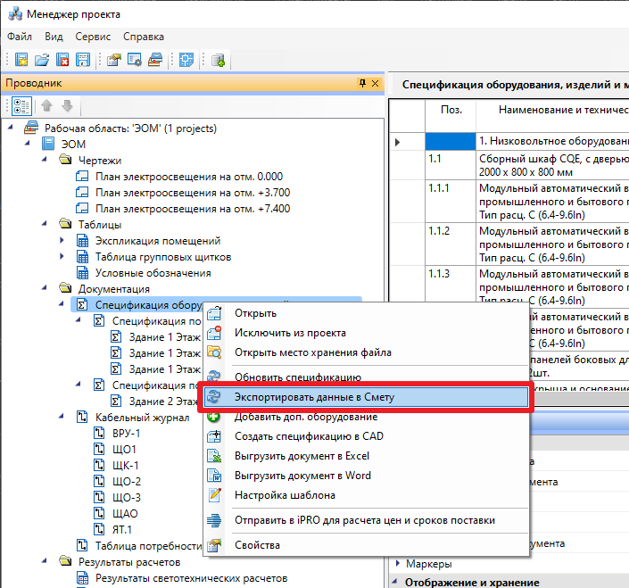Choose Обновить спецификацию
This screenshot has width=629, height=588.
(367, 377)
